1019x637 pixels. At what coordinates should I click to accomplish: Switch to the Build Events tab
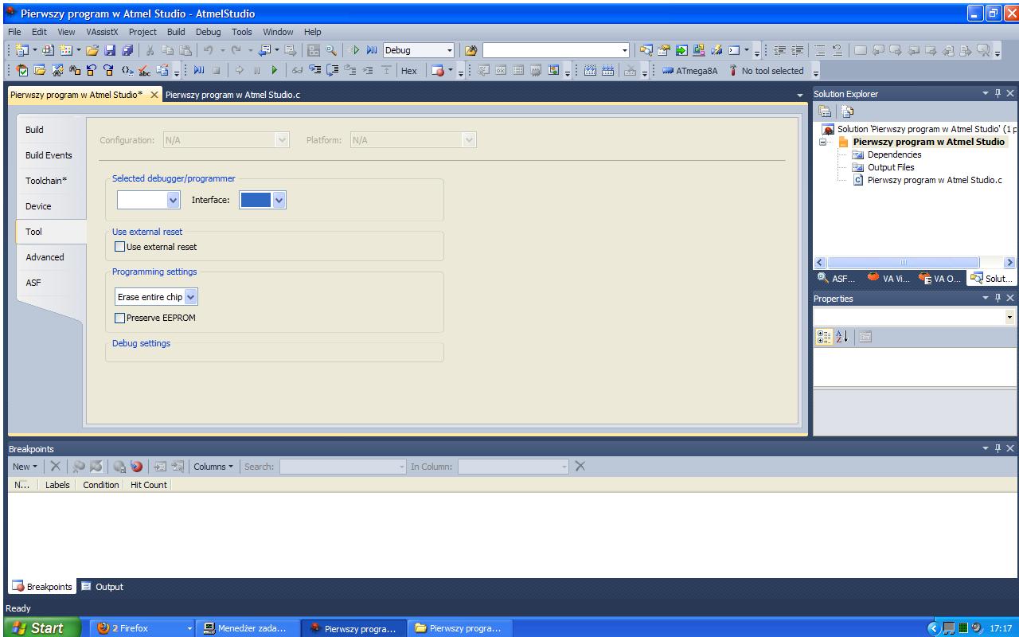coord(50,155)
